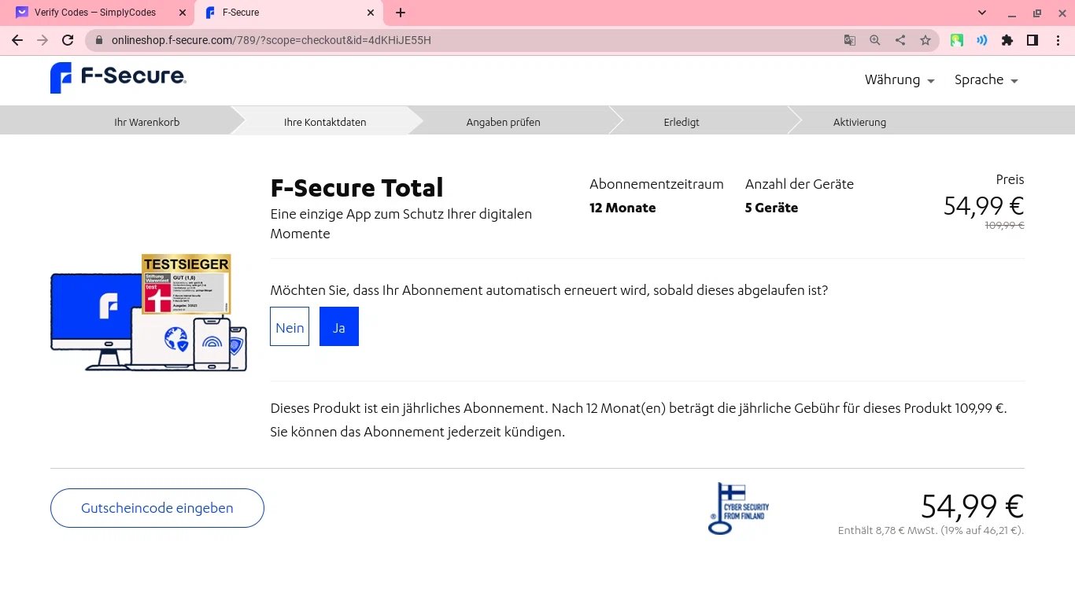Go to the Ihr Warenkorb step

146,122
